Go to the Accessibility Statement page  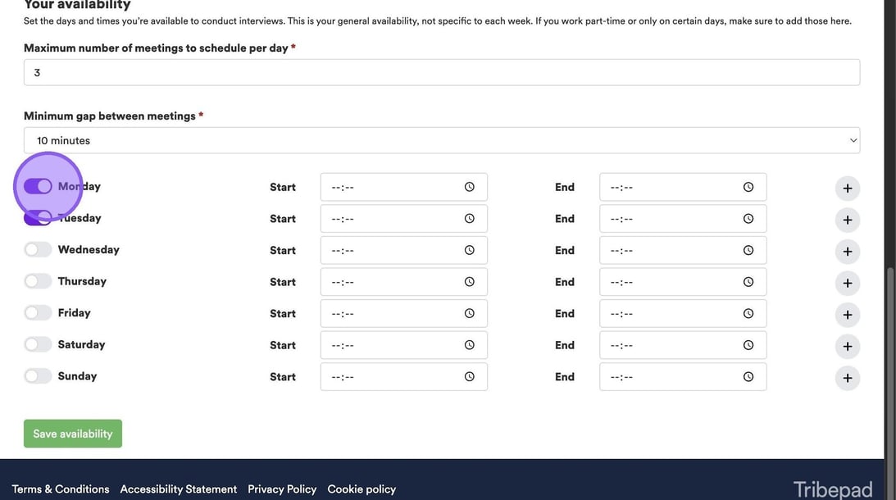tap(178, 489)
